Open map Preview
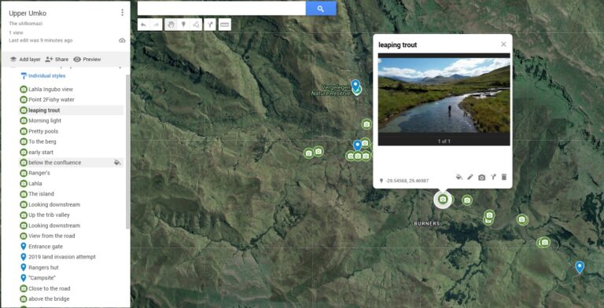 point(87,59)
